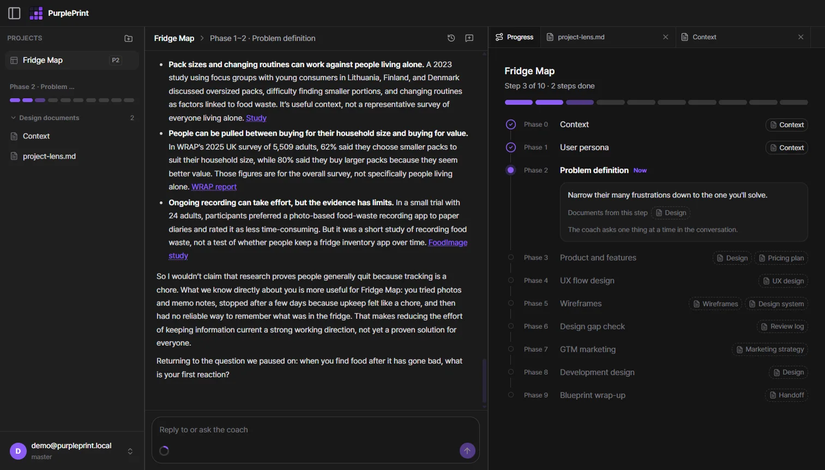The height and width of the screenshot is (470, 825).
Task: Click the Phase 0 completed check icon
Action: pos(511,124)
